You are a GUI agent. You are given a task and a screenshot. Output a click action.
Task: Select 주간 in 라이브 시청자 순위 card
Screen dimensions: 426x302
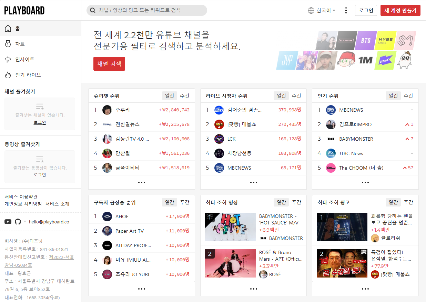click(x=296, y=96)
